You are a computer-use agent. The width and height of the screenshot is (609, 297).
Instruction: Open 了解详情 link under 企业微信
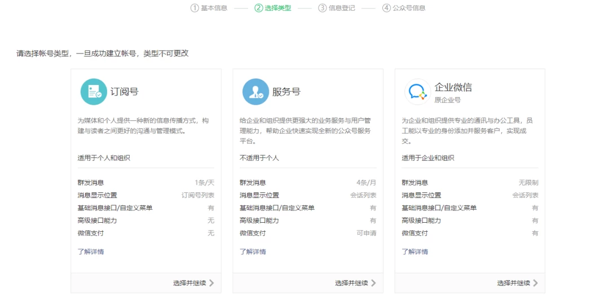point(415,251)
